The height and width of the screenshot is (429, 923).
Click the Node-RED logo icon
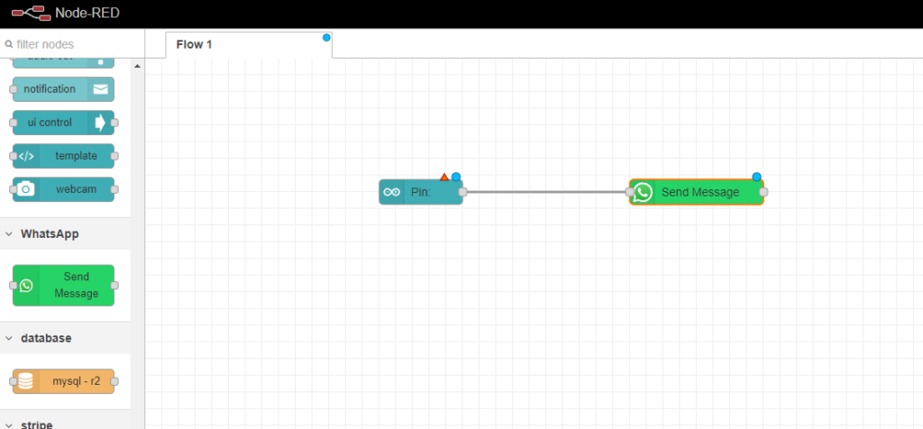tap(30, 14)
